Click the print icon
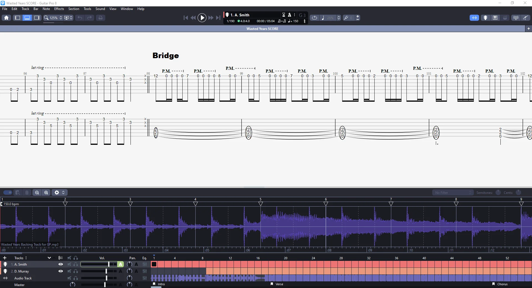This screenshot has width=532, height=288. click(x=100, y=18)
